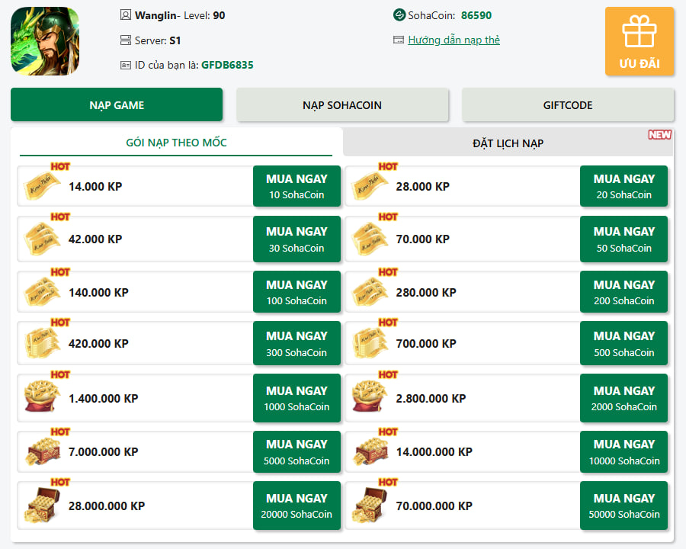Viewport: 686px width, 549px height.
Task: Click the card icon beside Hướng dẫn nạp thẻ
Action: (398, 40)
